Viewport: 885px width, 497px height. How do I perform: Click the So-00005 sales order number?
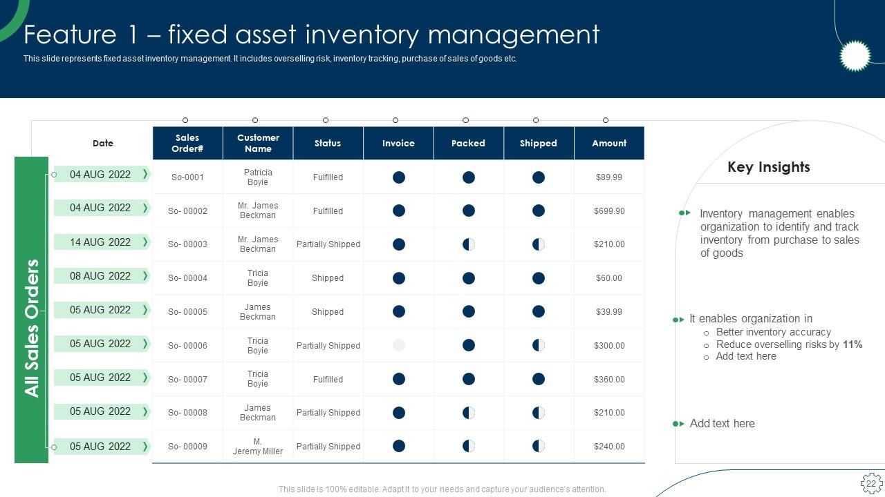[187, 312]
